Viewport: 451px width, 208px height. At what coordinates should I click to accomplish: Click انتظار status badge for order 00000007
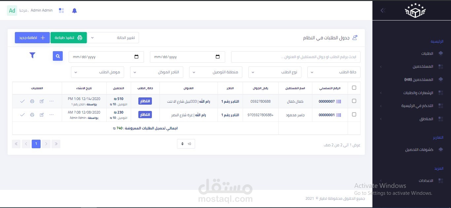[145, 101]
